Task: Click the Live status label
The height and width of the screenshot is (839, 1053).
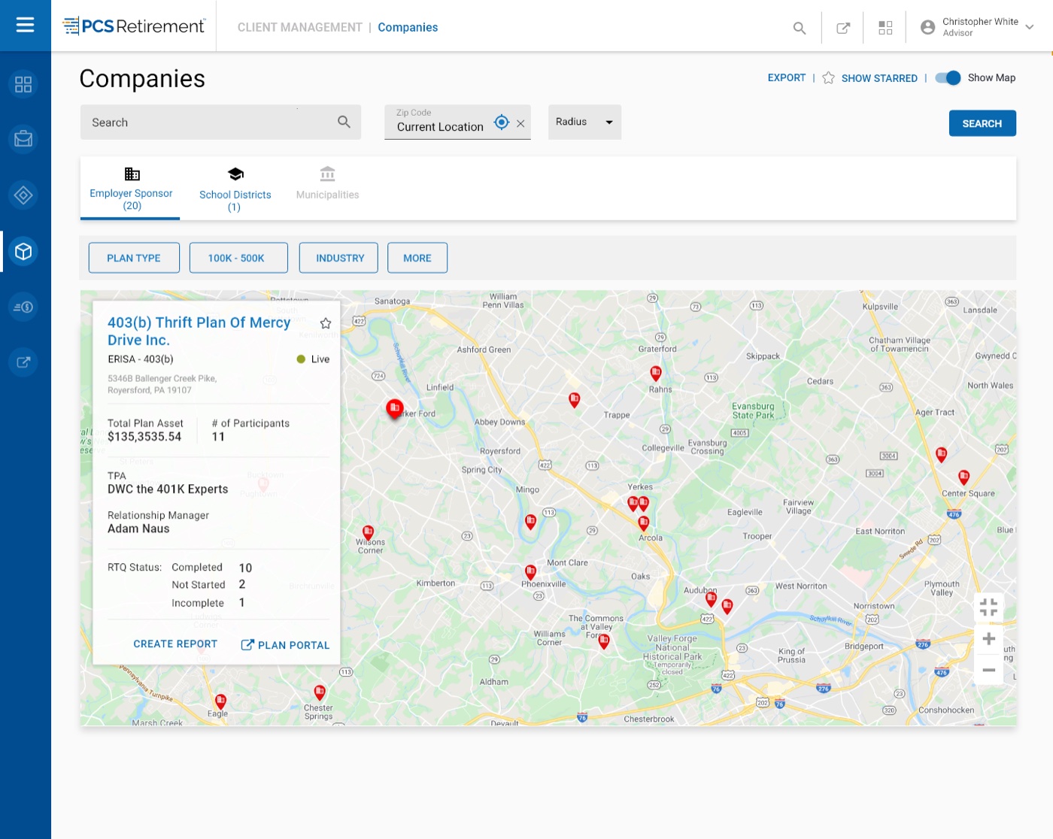Action: tap(320, 359)
